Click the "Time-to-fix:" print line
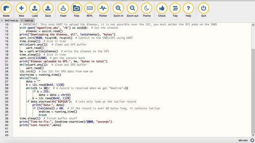 66,122
